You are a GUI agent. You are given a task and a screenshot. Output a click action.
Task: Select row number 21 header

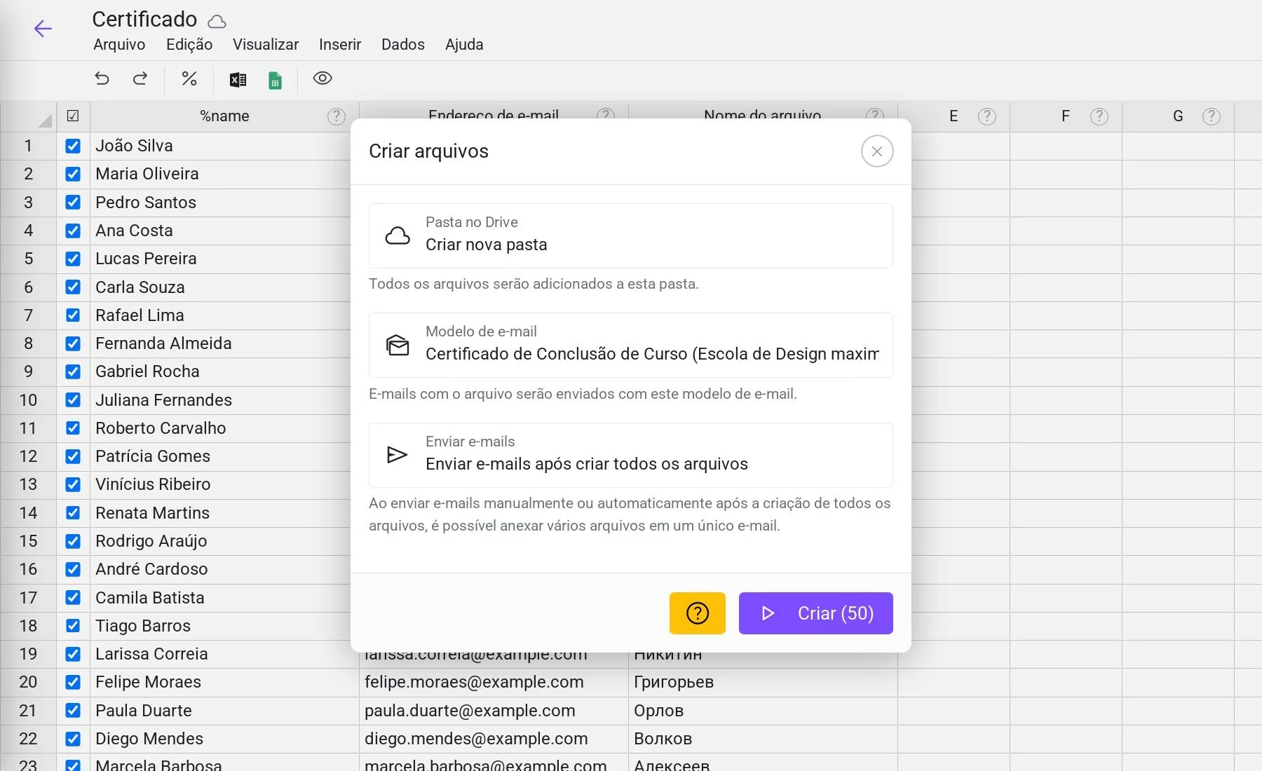click(x=28, y=711)
